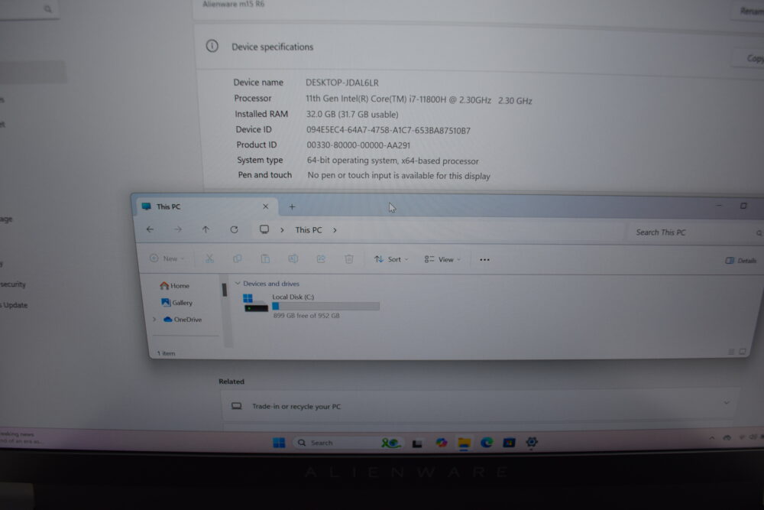Image resolution: width=764 pixels, height=510 pixels.
Task: Click This PC in the breadcrumb
Action: 309,229
